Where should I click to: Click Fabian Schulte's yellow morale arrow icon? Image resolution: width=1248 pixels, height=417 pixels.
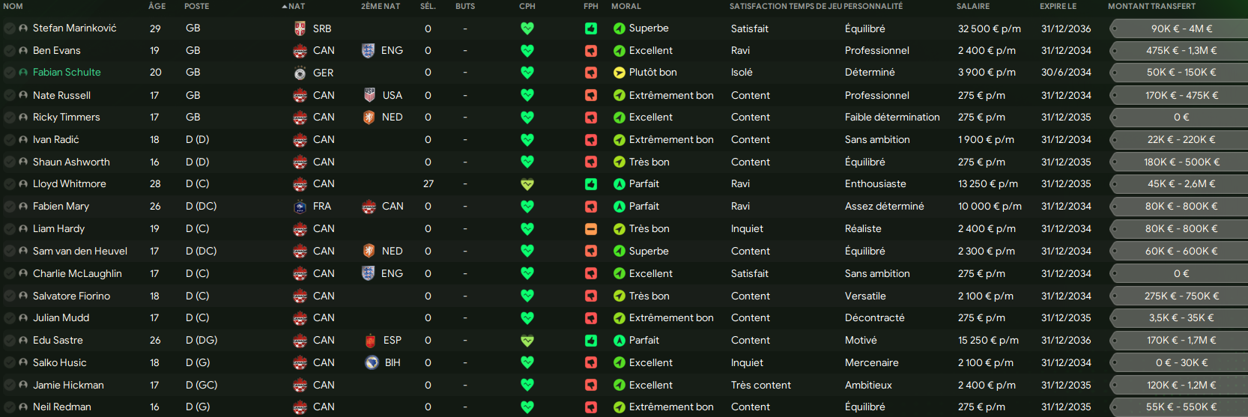(x=619, y=73)
